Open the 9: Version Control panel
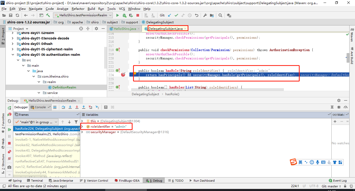 pyautogui.click(x=94, y=181)
